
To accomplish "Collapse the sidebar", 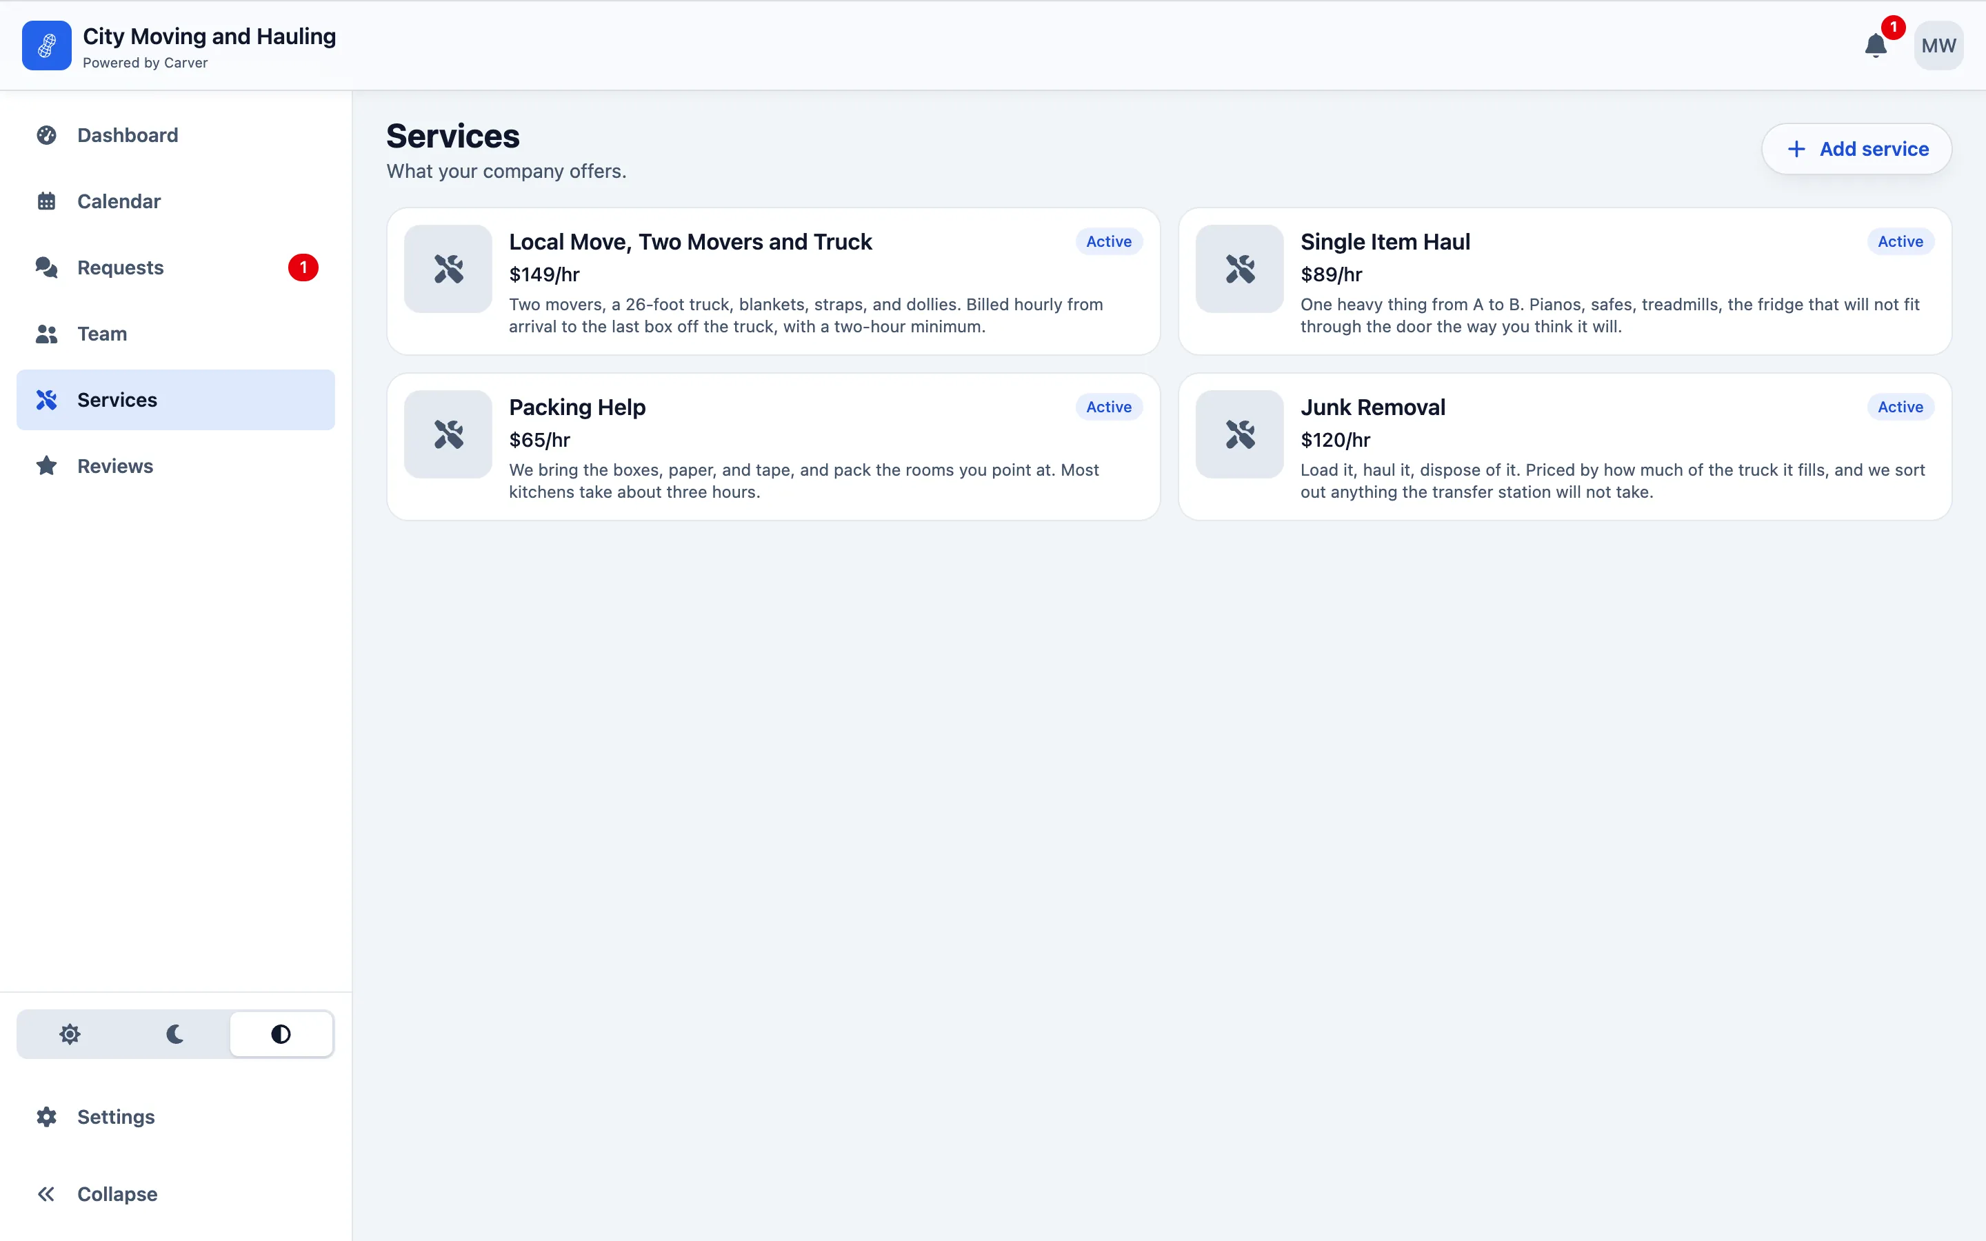I will [176, 1194].
